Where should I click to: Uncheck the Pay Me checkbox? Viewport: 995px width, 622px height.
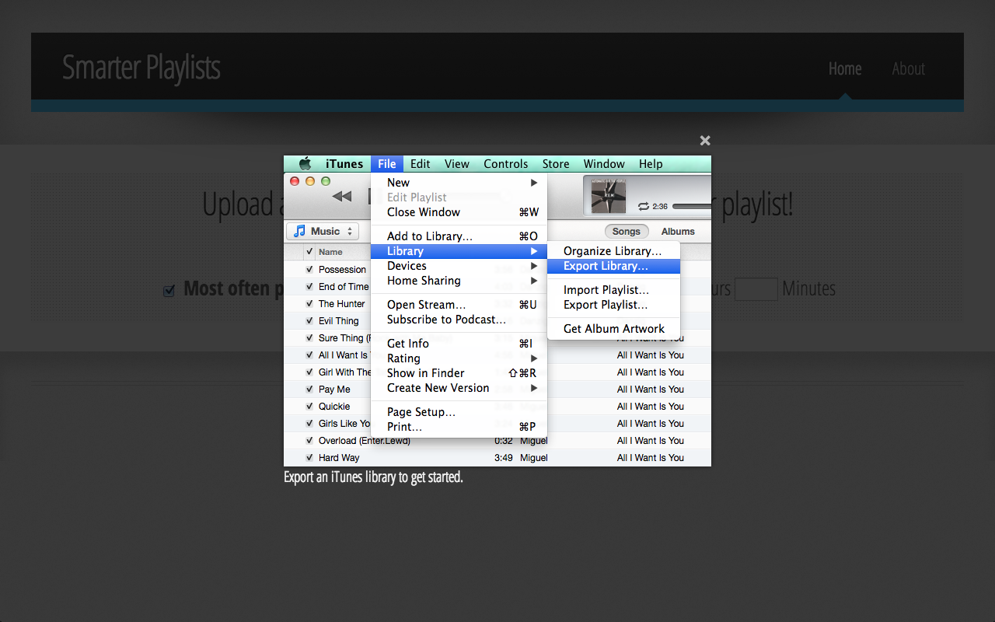309,389
